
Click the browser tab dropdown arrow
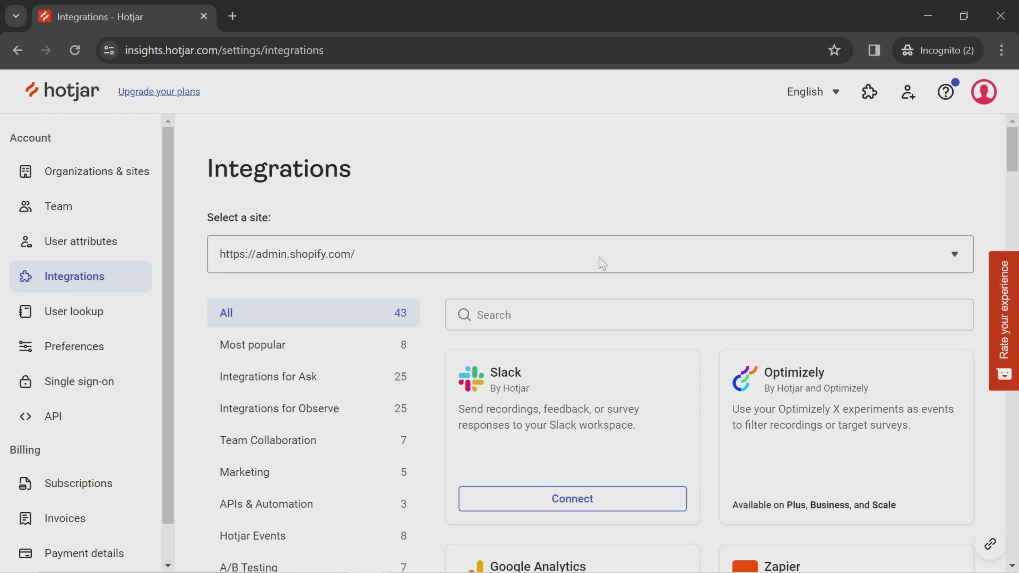(x=15, y=15)
